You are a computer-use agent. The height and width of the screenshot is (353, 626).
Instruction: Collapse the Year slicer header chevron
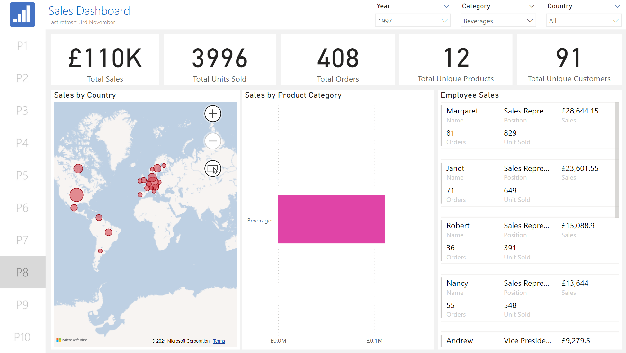click(446, 6)
